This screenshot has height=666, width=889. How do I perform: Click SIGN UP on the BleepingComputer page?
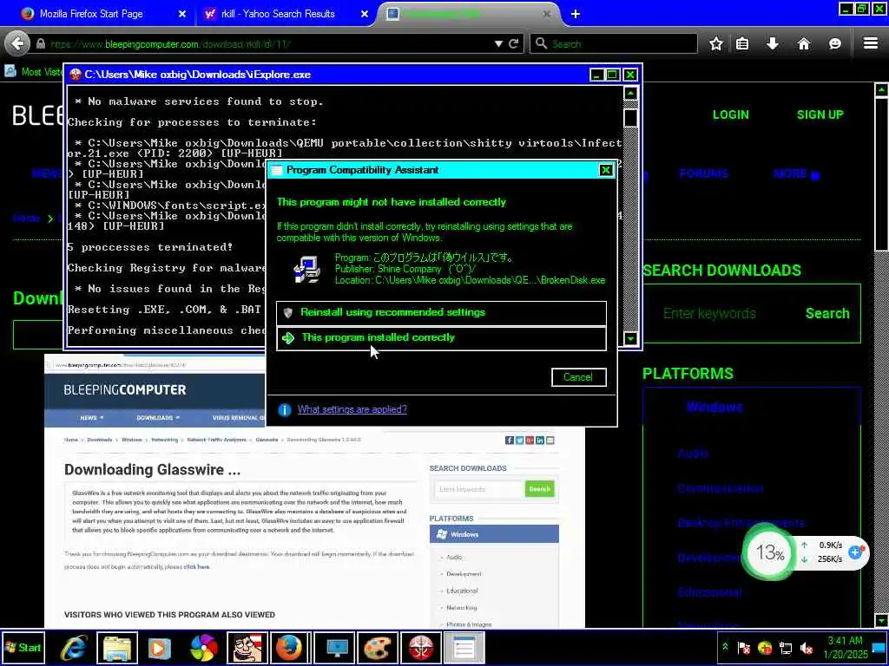[x=820, y=114]
